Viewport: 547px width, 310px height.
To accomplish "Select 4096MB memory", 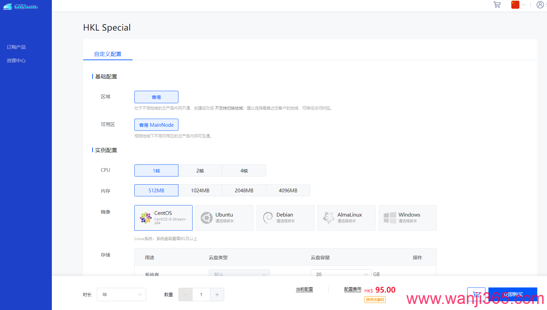I will (288, 190).
